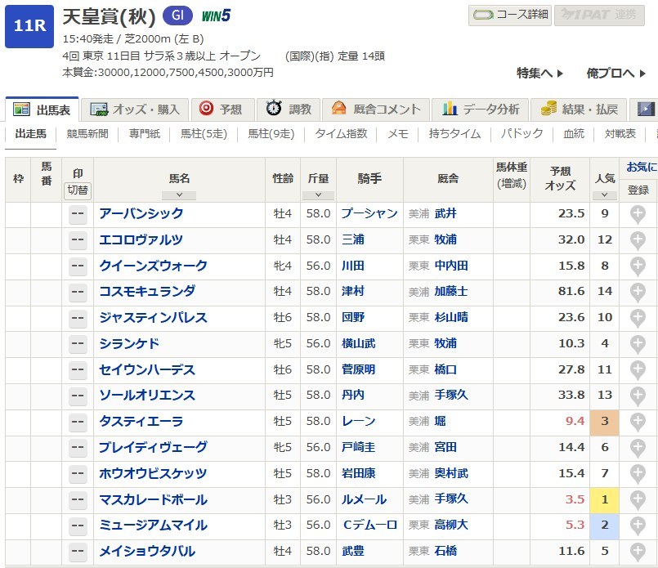This screenshot has width=658, height=568.
Task: Expand the 馬名 column sort dropdown
Action: click(179, 195)
